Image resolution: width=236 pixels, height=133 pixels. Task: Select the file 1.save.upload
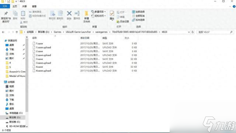coord(44,47)
